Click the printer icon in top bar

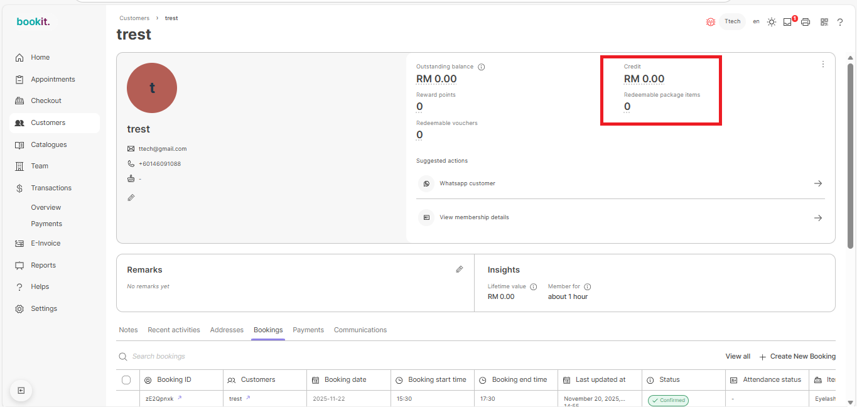coord(806,22)
